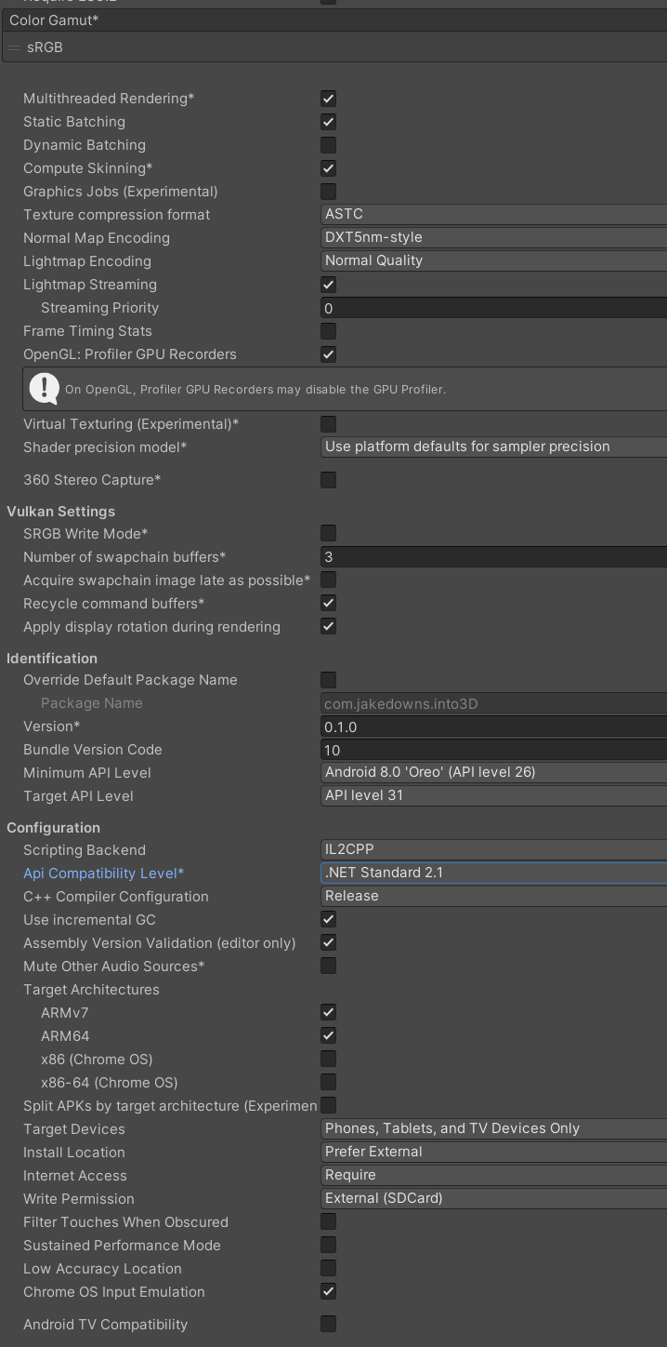Adjust the Streaming Priority value

492,308
